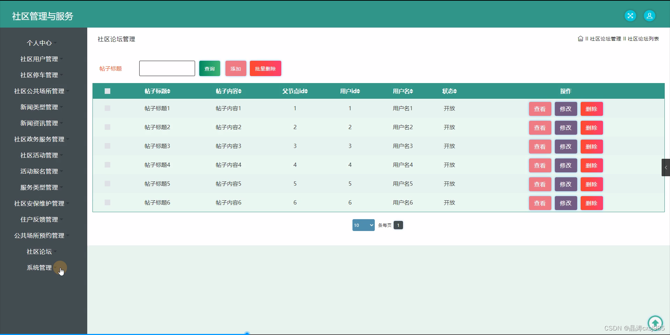670x335 pixels.
Task: Open 社区安保维护管理 in sidebar
Action: coord(41,203)
